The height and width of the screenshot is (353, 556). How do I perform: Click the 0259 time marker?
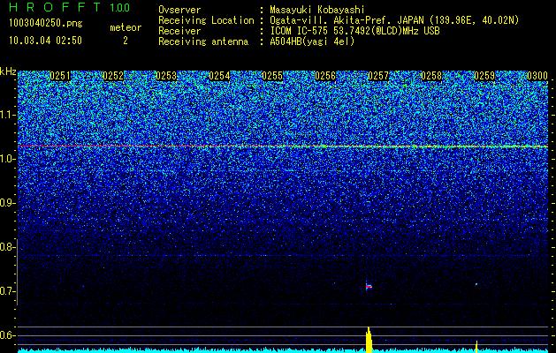point(484,76)
